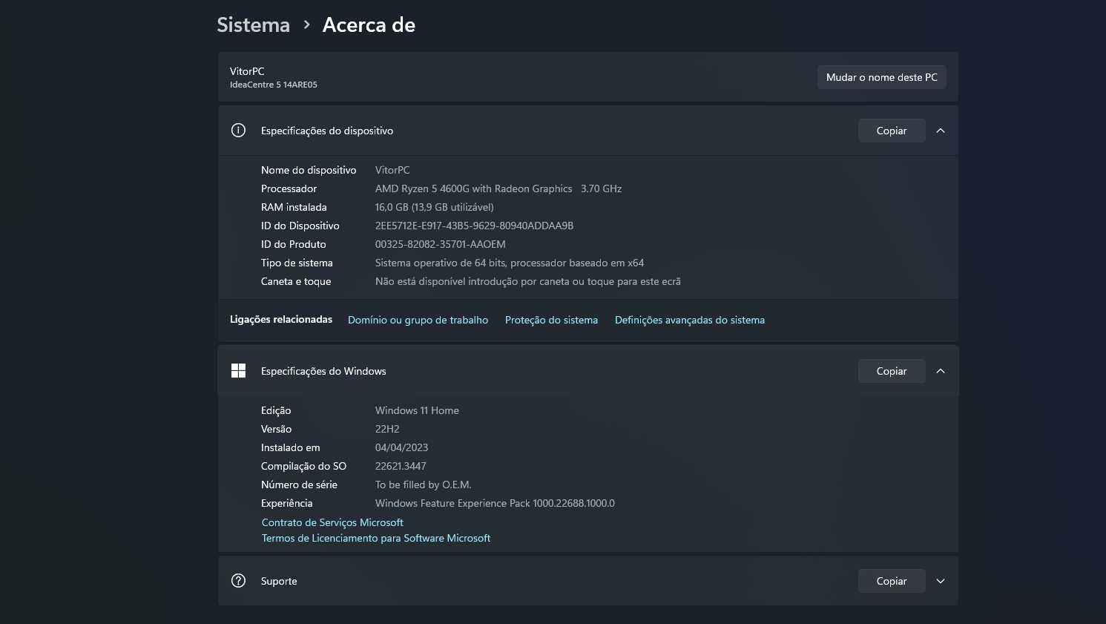Copy the device specifications
This screenshot has height=624, width=1106.
[892, 131]
